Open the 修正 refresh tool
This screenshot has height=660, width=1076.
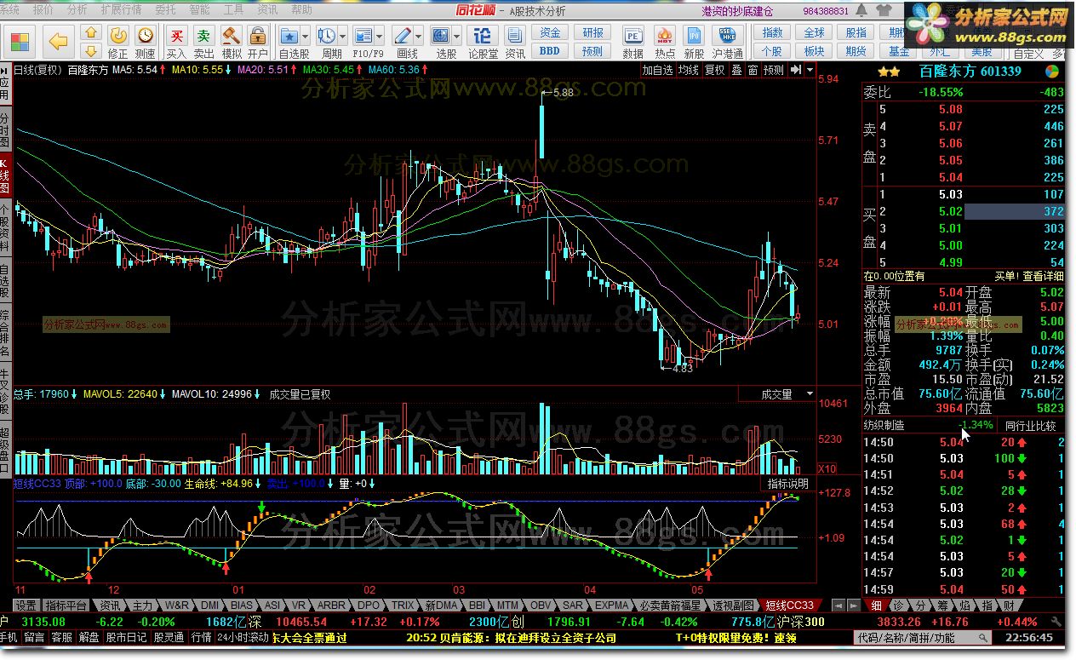point(118,36)
